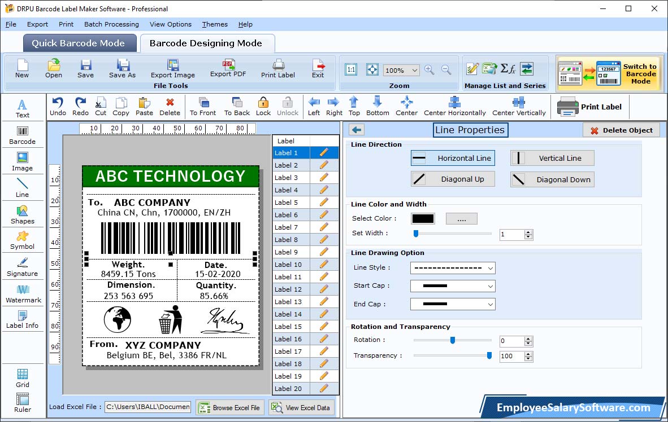Bring selected object To Front
Viewport: 668px width, 422px height.
(x=203, y=107)
